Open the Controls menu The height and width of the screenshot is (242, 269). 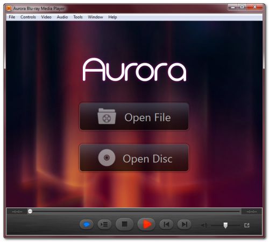(x=28, y=17)
